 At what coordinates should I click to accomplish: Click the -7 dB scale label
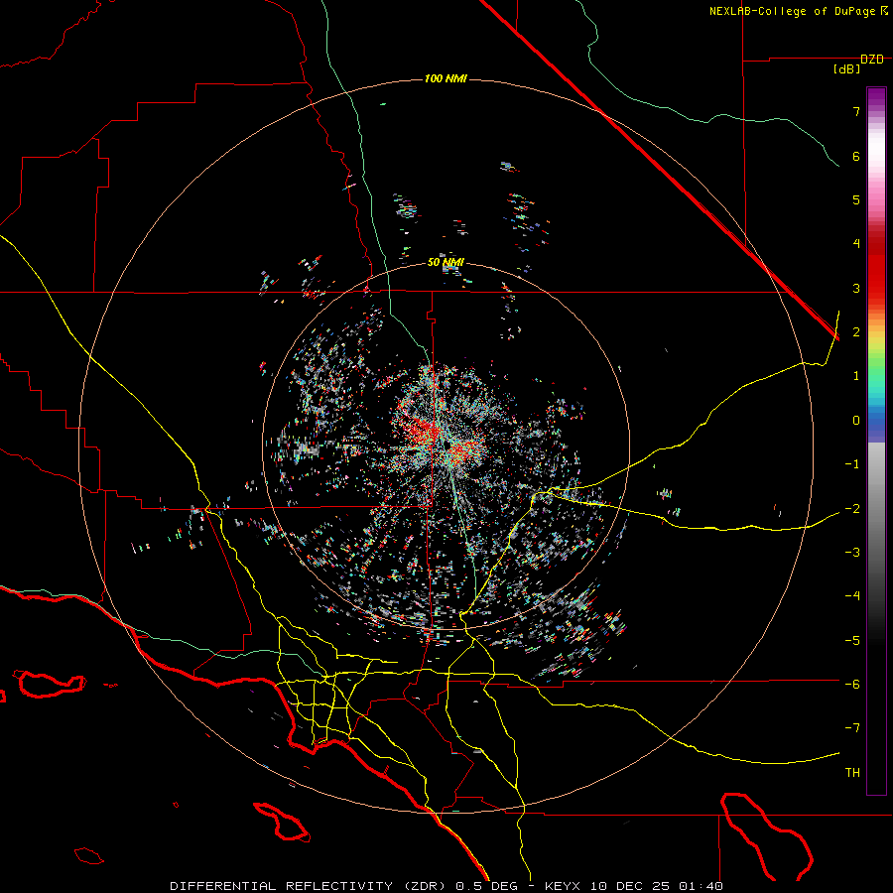click(x=852, y=728)
